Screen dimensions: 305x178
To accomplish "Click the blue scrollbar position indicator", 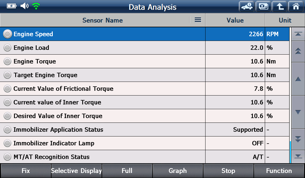I will pyautogui.click(x=290, y=152).
